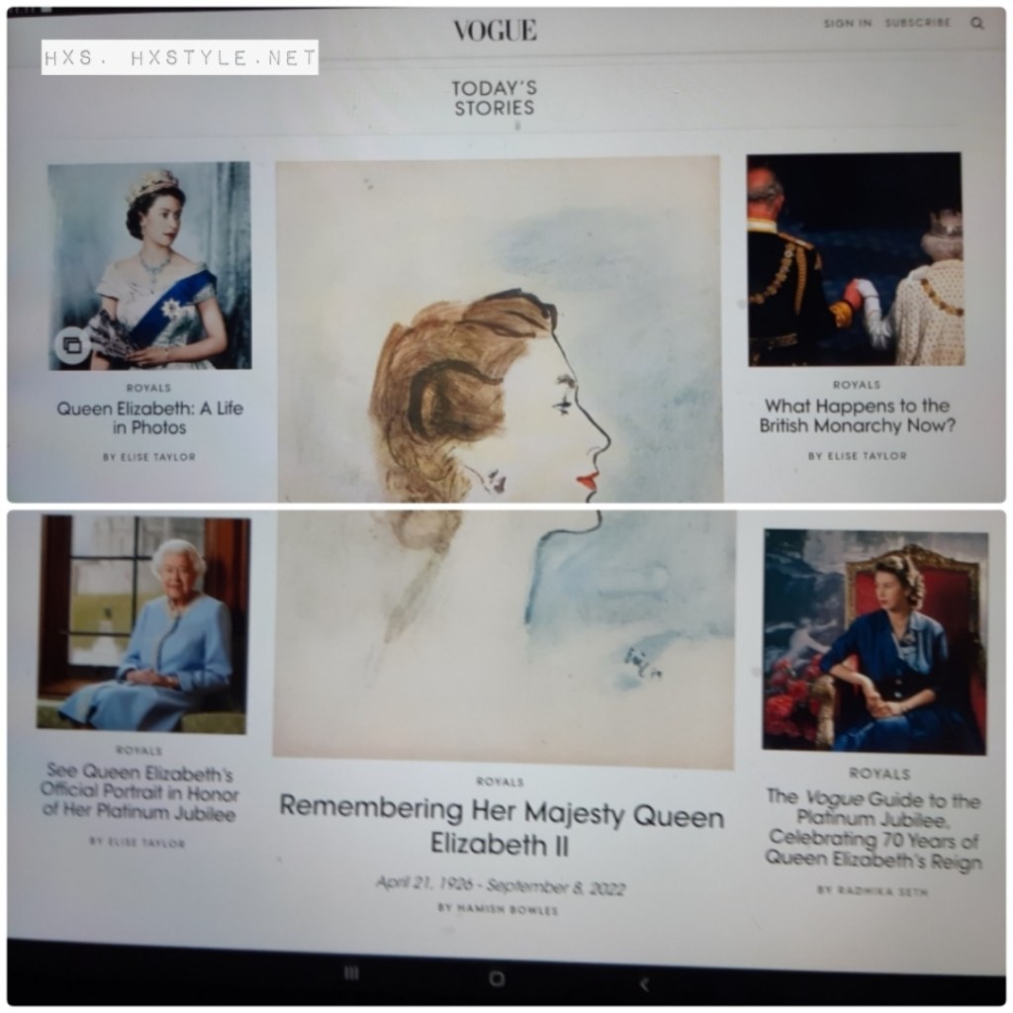The height and width of the screenshot is (1013, 1013).
Task: Open 'Remembering Her Majesty Queen Elizabeth II' headline
Action: tap(502, 826)
